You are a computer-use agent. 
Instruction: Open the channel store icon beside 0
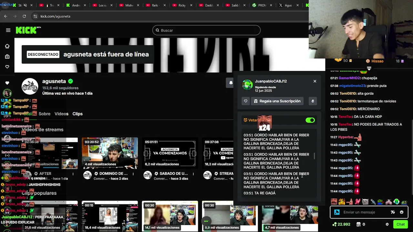358,224
